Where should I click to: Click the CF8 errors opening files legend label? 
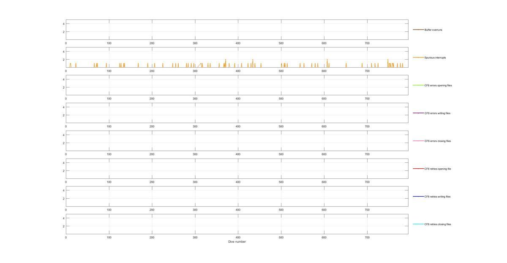point(438,85)
